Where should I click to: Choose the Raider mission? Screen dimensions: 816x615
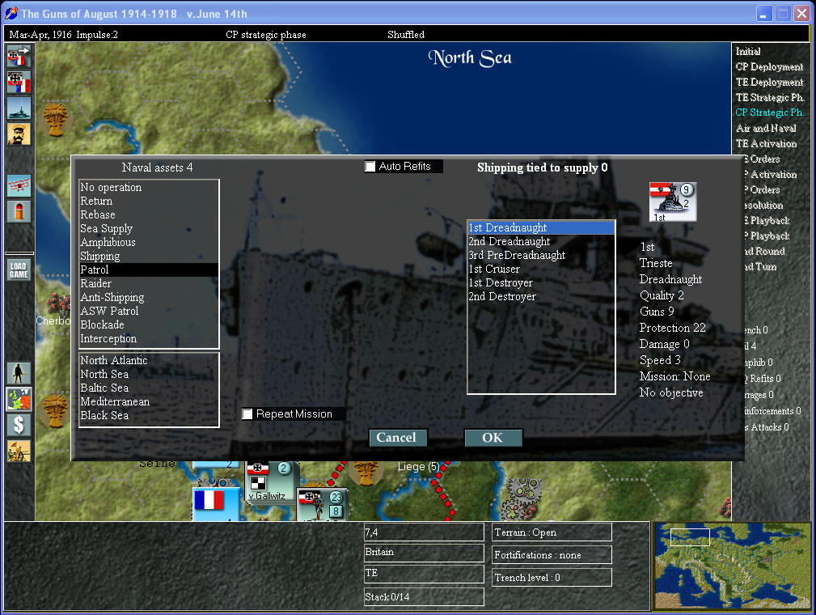(149, 283)
